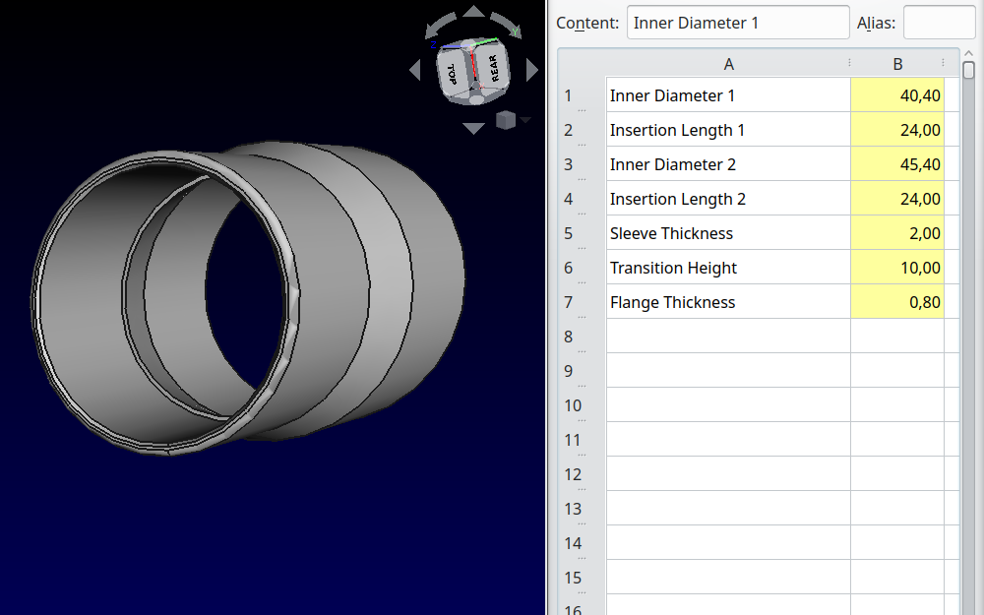Select empty cell B10

[x=897, y=404]
